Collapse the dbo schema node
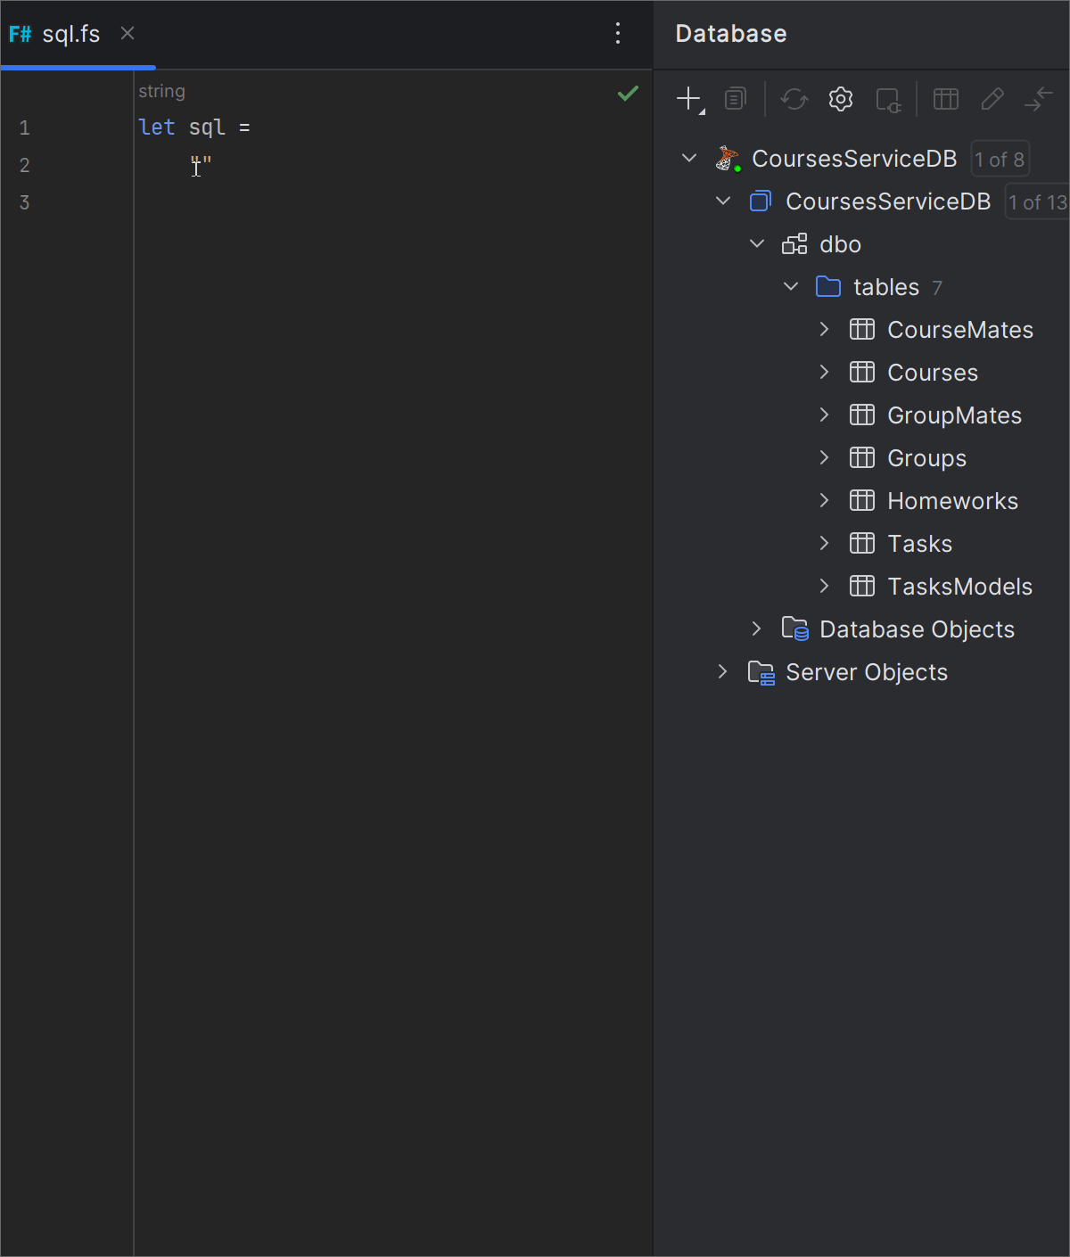The width and height of the screenshot is (1070, 1257). (x=757, y=244)
